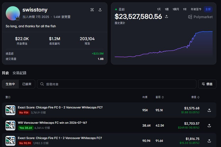This screenshot has height=147, width=221.
Task: Share the swisstony profile via upload icon
Action: tap(100, 10)
